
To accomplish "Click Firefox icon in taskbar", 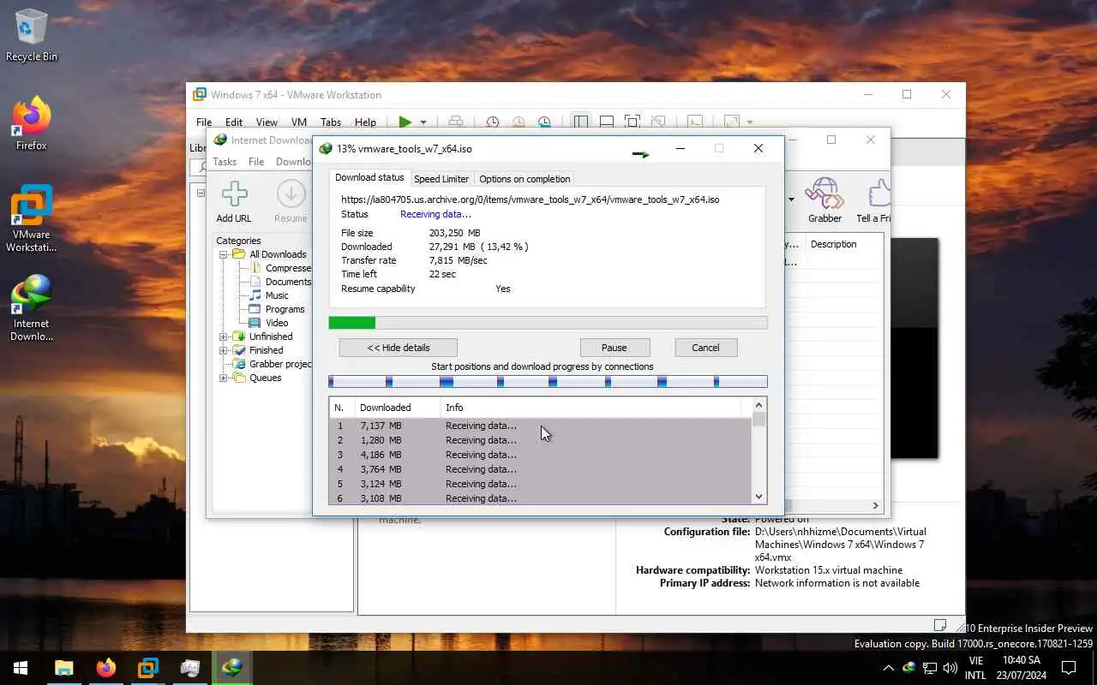I will click(106, 668).
